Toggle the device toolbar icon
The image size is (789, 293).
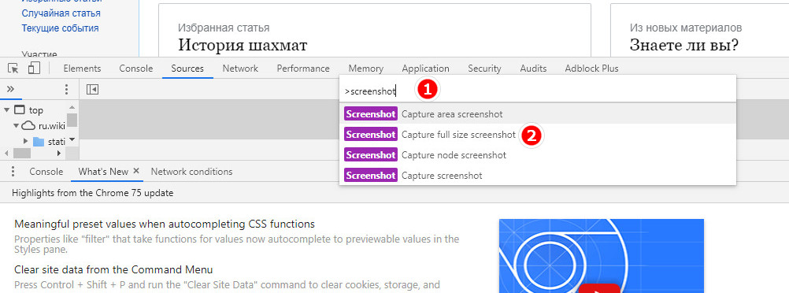tap(34, 68)
